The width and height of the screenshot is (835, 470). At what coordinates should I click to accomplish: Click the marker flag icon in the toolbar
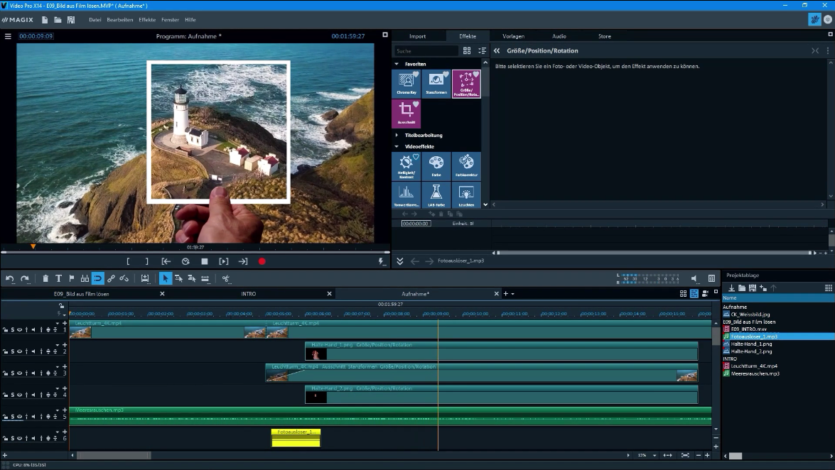click(x=71, y=278)
